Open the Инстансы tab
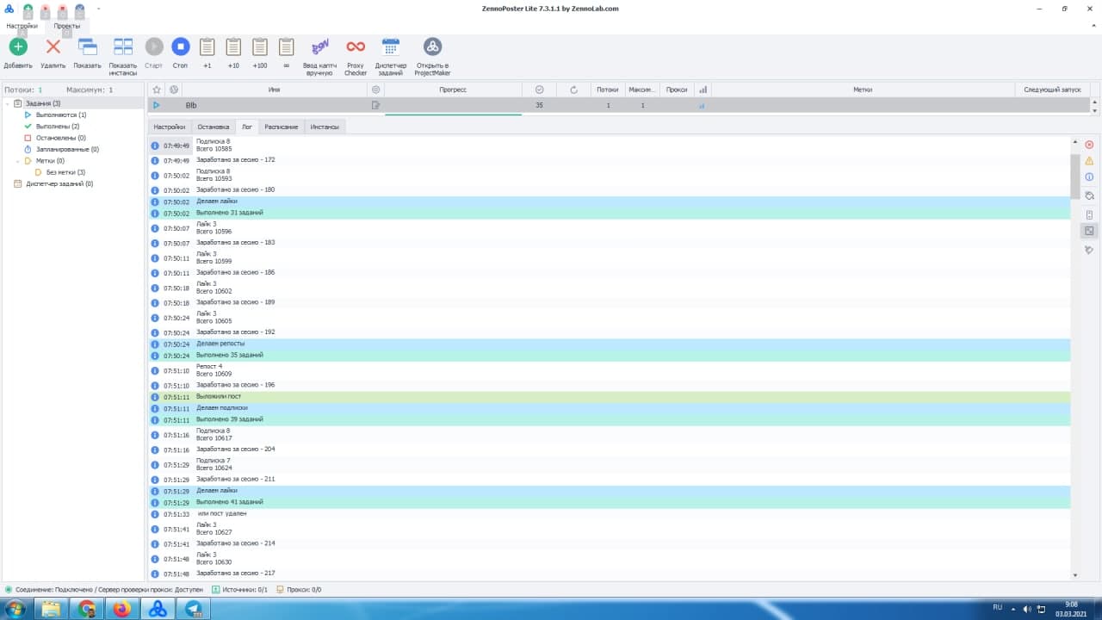Viewport: 1102px width, 620px height. click(x=325, y=127)
